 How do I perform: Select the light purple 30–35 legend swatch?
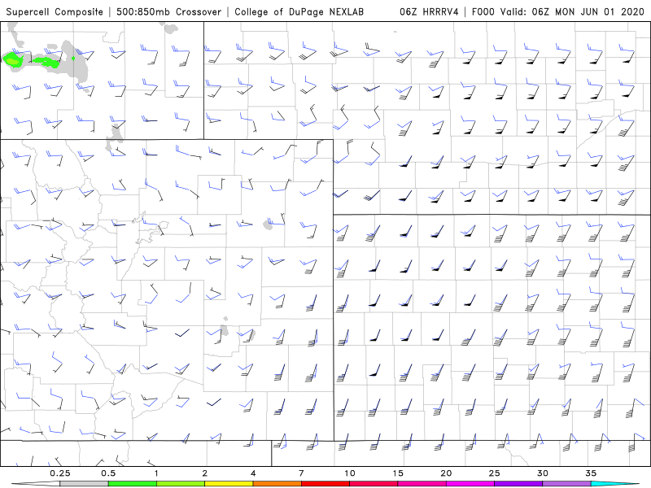[x=566, y=484]
